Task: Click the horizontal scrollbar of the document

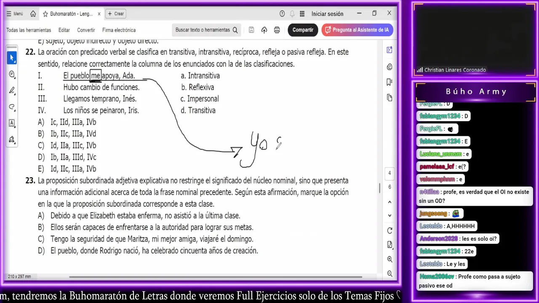Action: click(x=216, y=277)
